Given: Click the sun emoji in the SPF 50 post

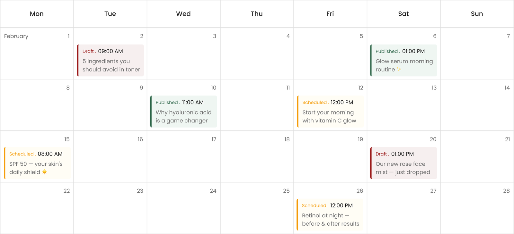Looking at the screenshot, I should tap(44, 172).
